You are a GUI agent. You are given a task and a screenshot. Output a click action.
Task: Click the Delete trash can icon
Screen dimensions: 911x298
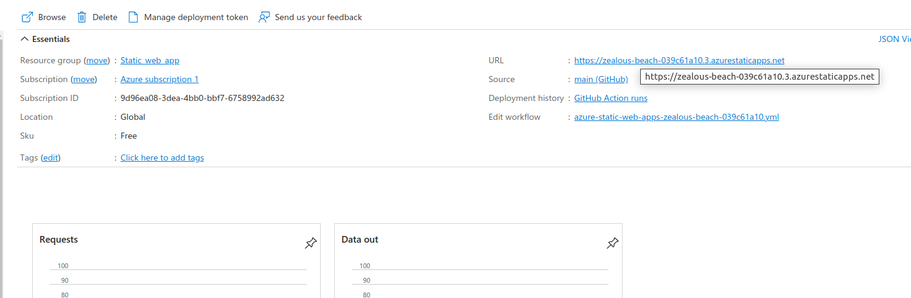coord(82,17)
